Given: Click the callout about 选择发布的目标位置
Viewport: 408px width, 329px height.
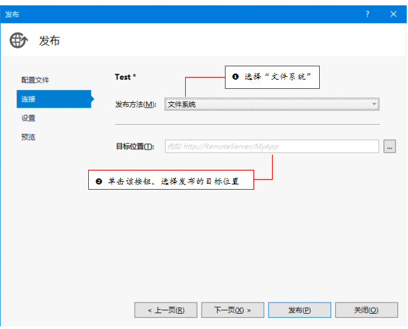Looking at the screenshot, I should (x=166, y=180).
